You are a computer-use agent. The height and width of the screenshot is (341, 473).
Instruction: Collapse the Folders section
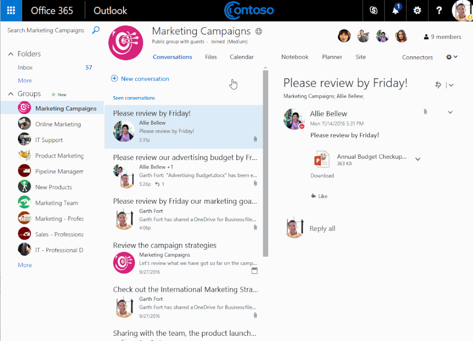(10, 54)
